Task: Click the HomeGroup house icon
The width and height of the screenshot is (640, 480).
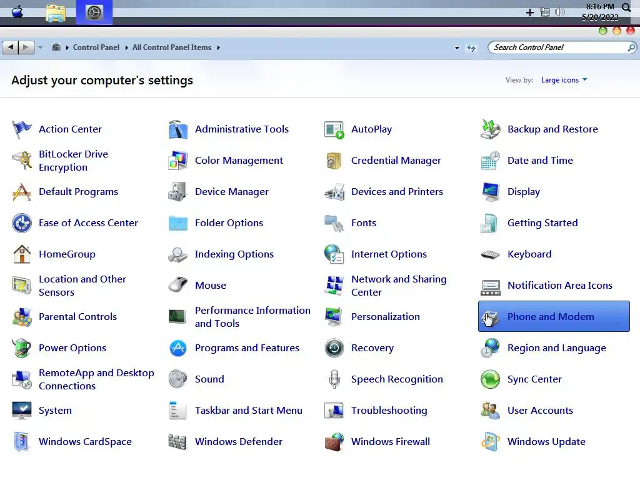Action: [x=22, y=254]
